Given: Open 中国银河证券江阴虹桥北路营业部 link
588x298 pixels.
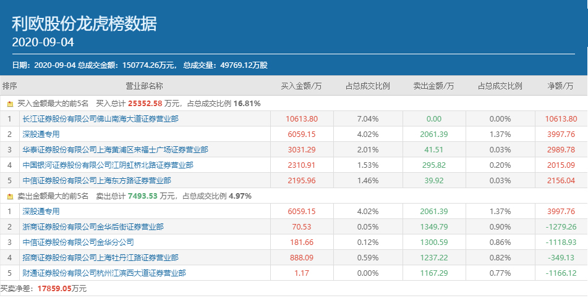Looking at the screenshot, I should tap(108, 165).
